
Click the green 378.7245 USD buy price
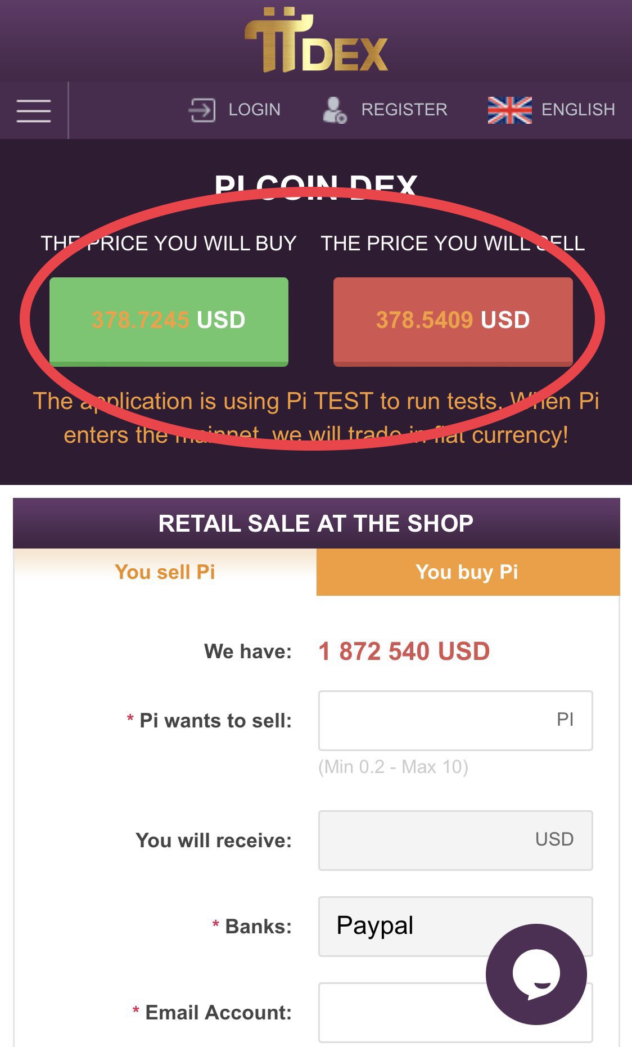[x=169, y=321]
